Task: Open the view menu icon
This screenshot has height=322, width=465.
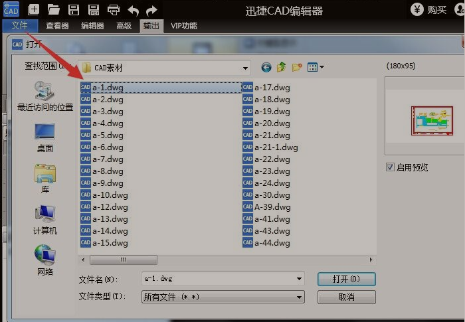Action: pos(316,67)
